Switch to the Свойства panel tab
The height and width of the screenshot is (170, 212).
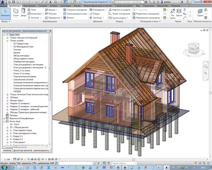click(x=7, y=151)
